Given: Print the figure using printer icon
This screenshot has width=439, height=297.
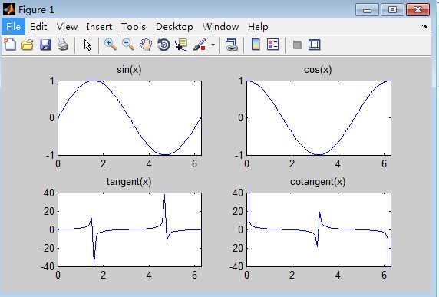Looking at the screenshot, I should (x=63, y=45).
